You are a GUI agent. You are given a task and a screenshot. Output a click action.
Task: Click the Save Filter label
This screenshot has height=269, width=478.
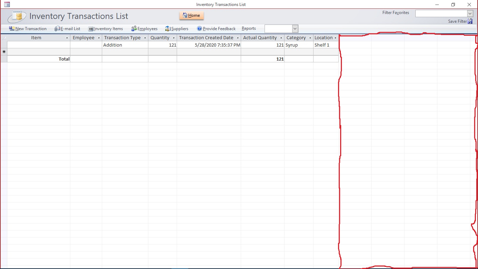click(457, 21)
